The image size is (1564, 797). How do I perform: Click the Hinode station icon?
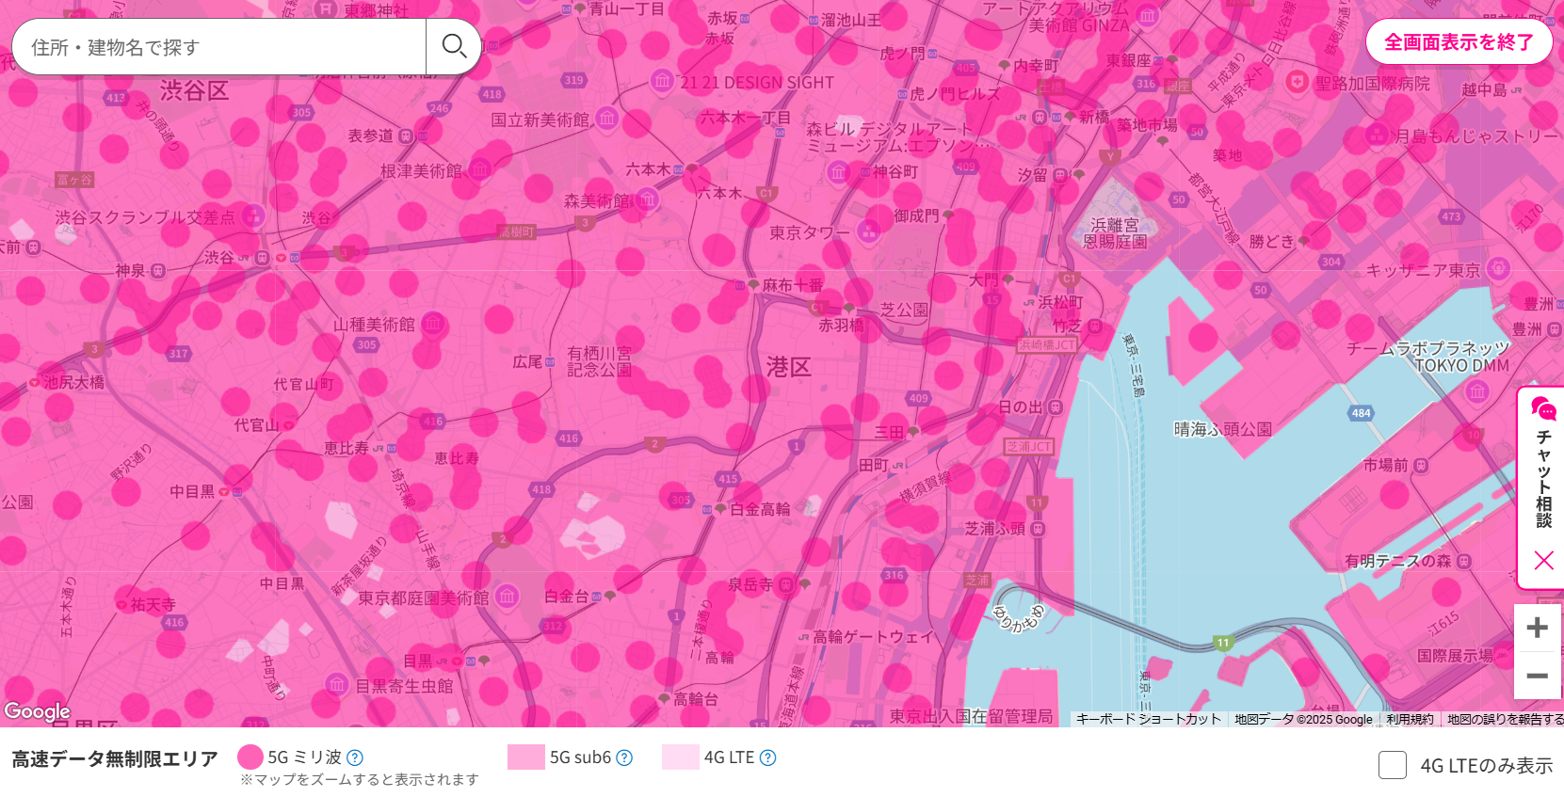[1056, 407]
